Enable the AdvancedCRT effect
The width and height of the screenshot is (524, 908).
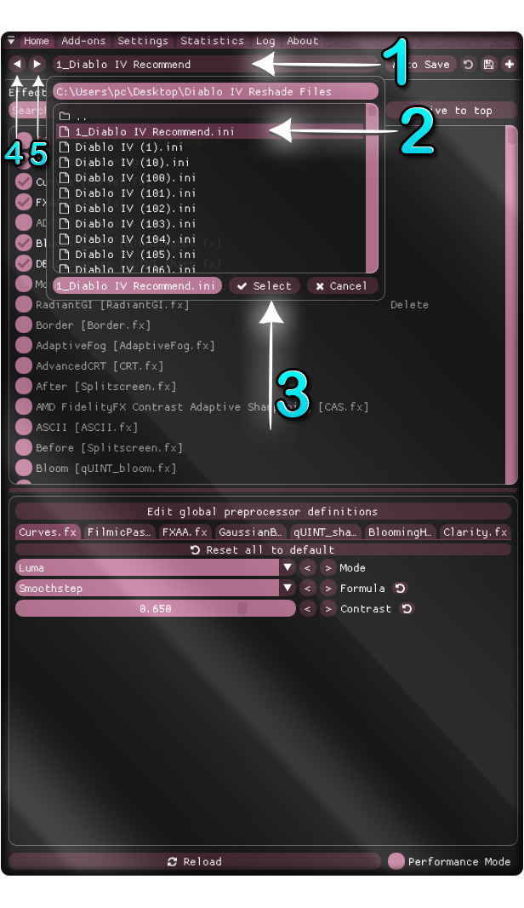pos(24,365)
